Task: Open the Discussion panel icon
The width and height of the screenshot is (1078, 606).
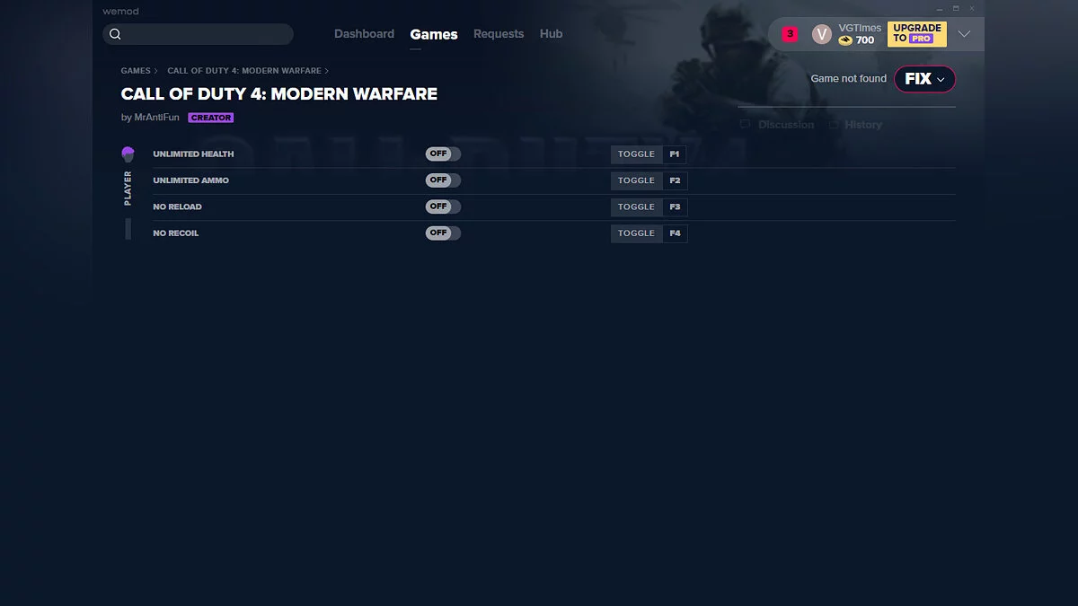Action: click(x=745, y=124)
